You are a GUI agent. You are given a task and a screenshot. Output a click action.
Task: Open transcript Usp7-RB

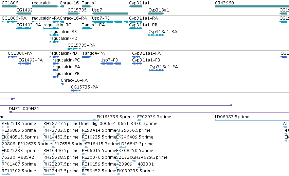[x=101, y=18]
